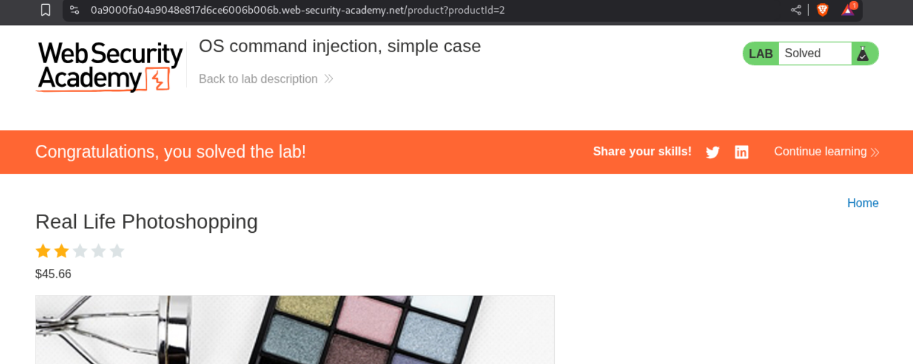Viewport: 913px width, 364px height.
Task: Go to the Home link
Action: click(x=863, y=203)
